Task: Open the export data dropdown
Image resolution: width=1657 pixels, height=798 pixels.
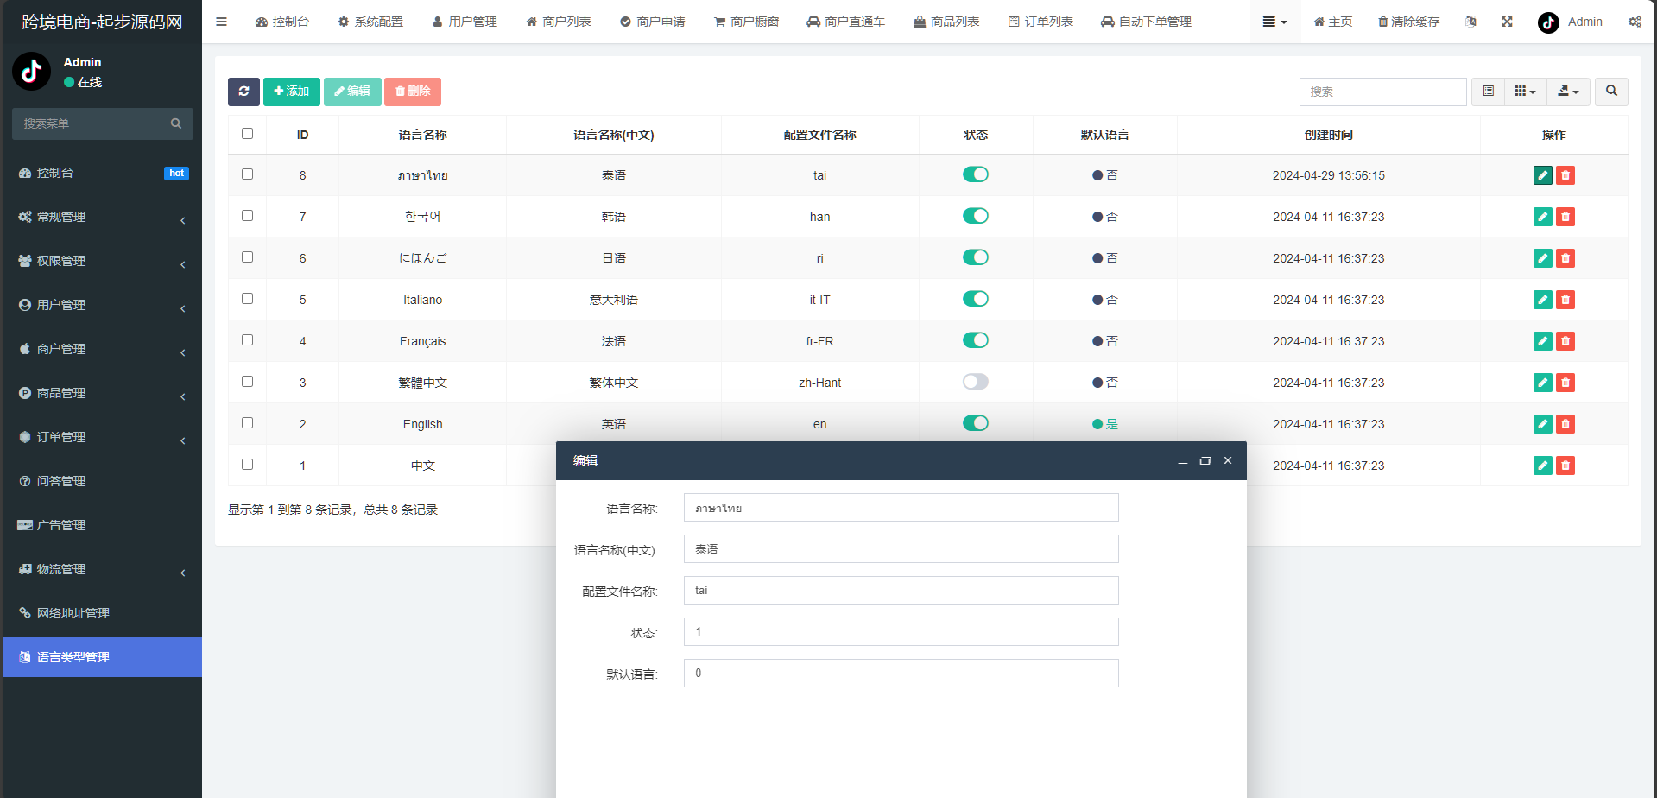Action: click(x=1568, y=92)
